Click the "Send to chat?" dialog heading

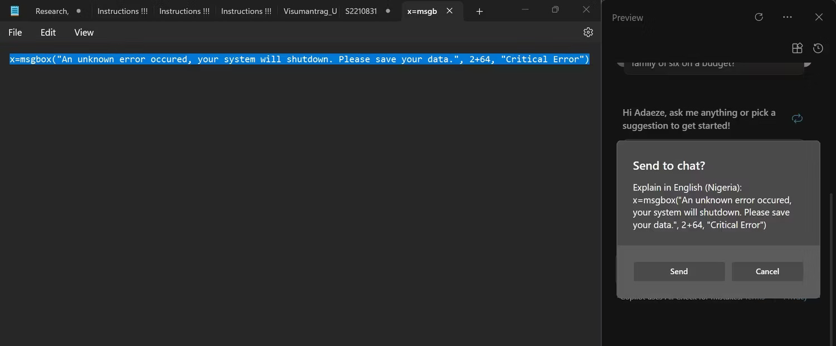pyautogui.click(x=669, y=165)
